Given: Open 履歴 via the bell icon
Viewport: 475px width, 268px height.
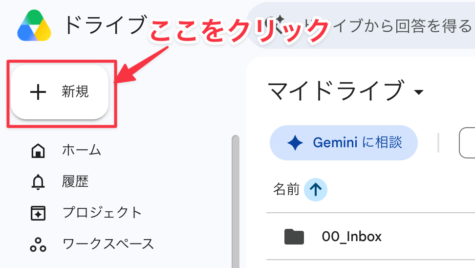Looking at the screenshot, I should tap(38, 182).
